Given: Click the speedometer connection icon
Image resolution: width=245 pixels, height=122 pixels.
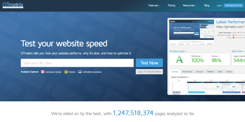Looking at the screenshot, I should (80, 72).
